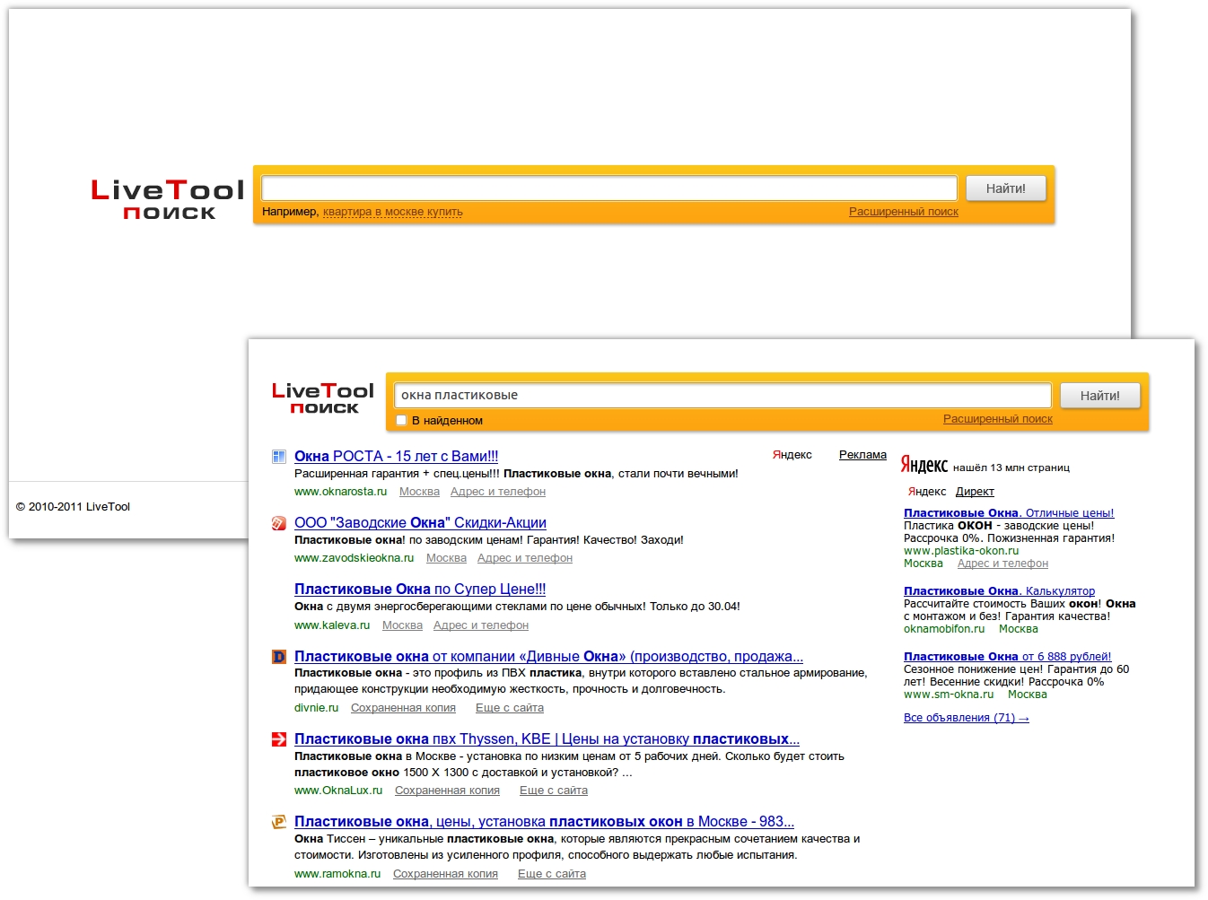Open the example query "квартира в москве купить"

pos(393,212)
